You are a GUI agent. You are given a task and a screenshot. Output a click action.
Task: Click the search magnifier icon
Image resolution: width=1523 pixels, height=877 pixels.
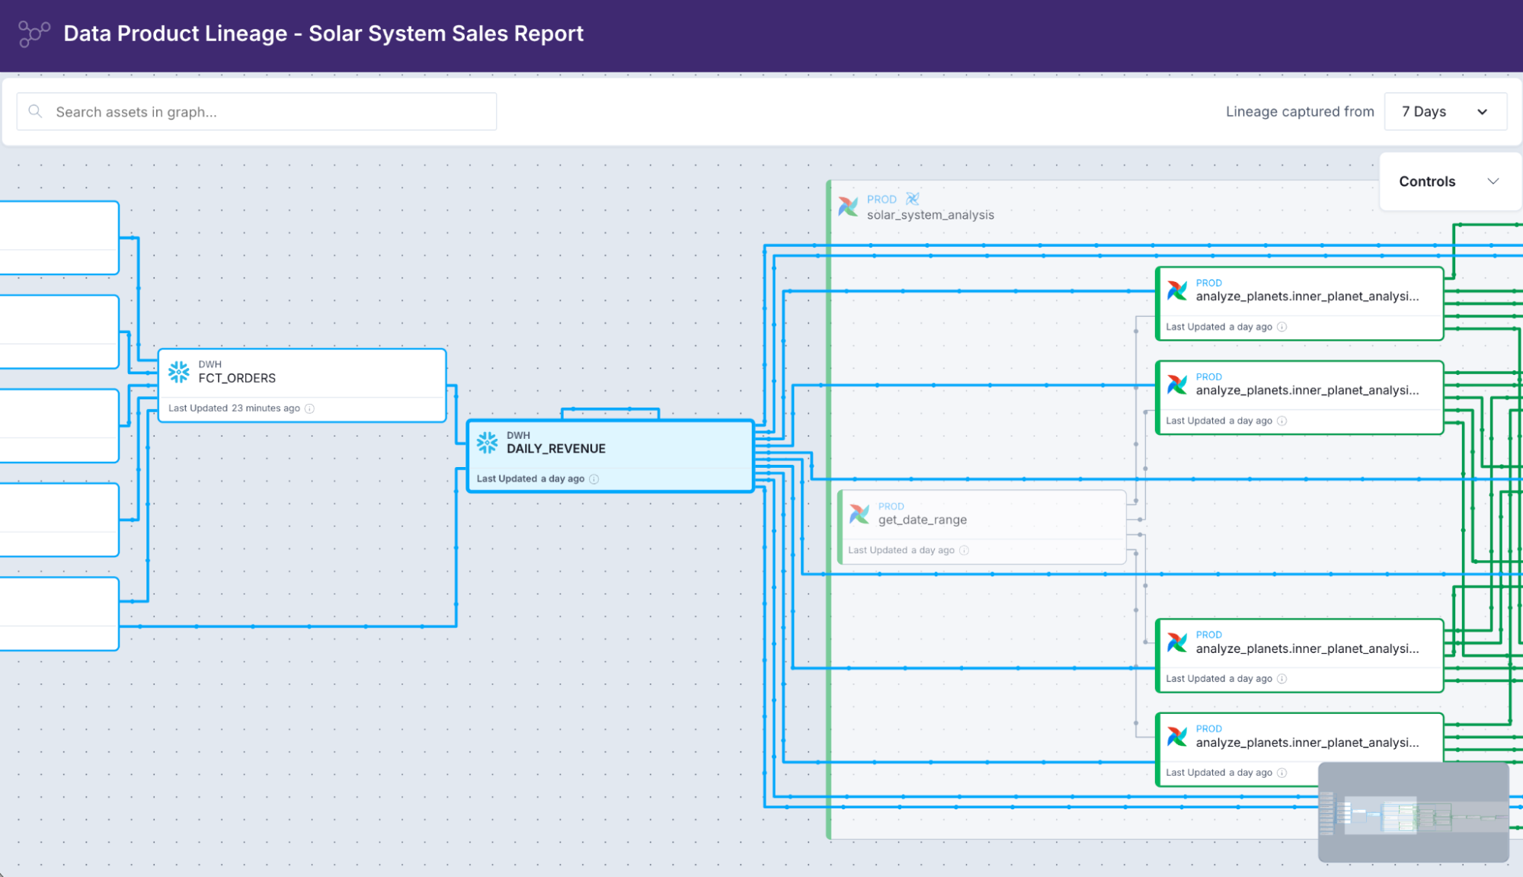(x=35, y=111)
